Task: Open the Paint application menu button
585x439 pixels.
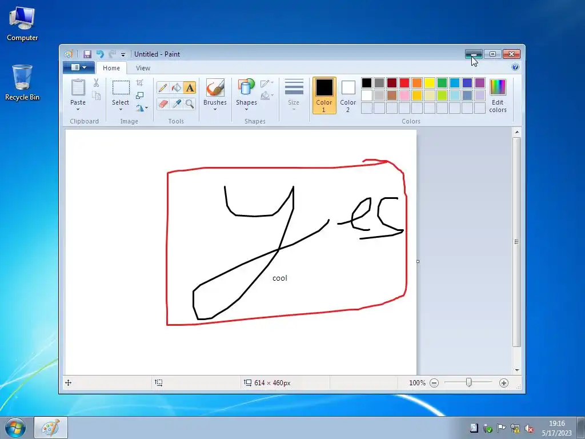Action: coord(78,67)
